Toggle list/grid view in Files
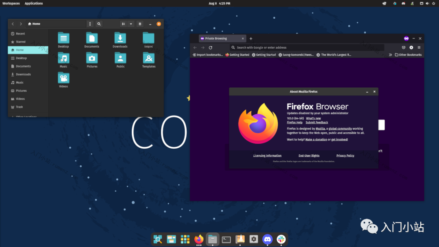 point(124,24)
